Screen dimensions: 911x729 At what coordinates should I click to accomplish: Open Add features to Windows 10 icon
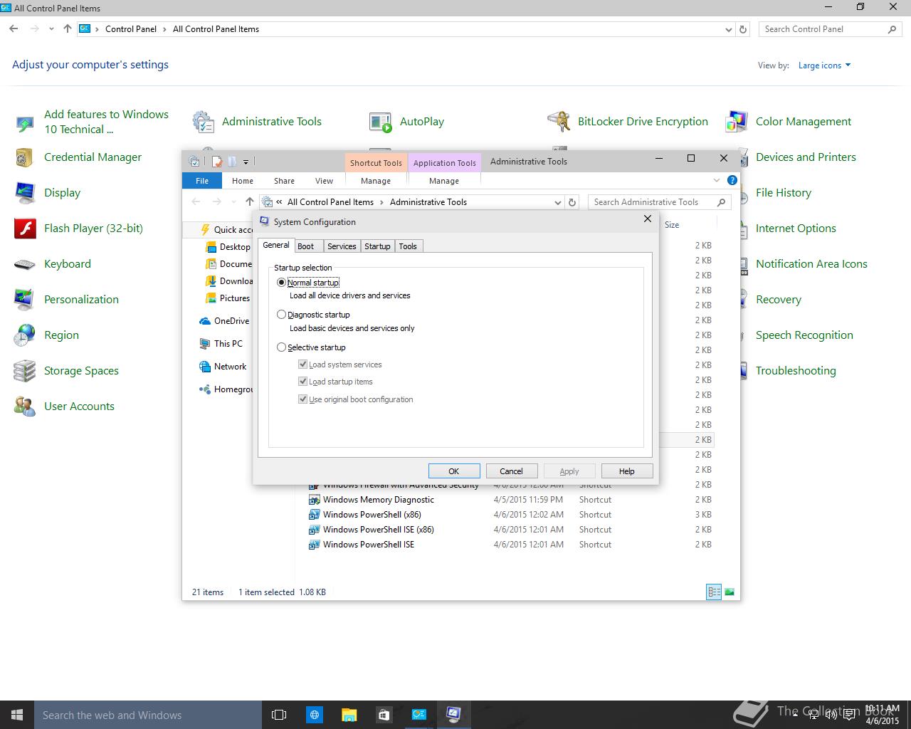pyautogui.click(x=25, y=124)
